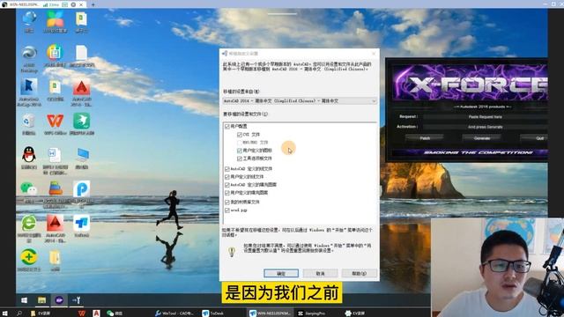Open ToDesk in the host taskbar
564x317 pixels.
tap(213, 313)
